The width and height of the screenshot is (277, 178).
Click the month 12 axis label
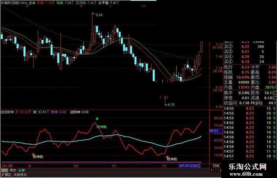[164, 166]
